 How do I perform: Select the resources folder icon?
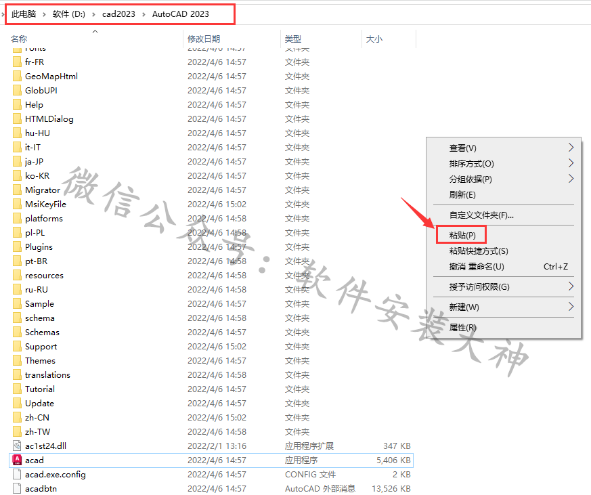click(17, 275)
